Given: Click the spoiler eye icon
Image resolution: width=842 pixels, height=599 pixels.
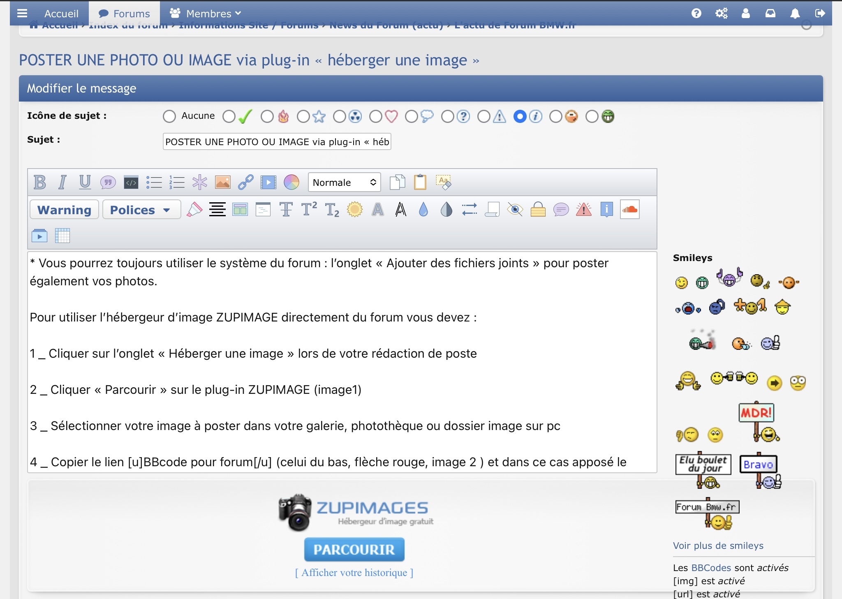Looking at the screenshot, I should [x=515, y=210].
